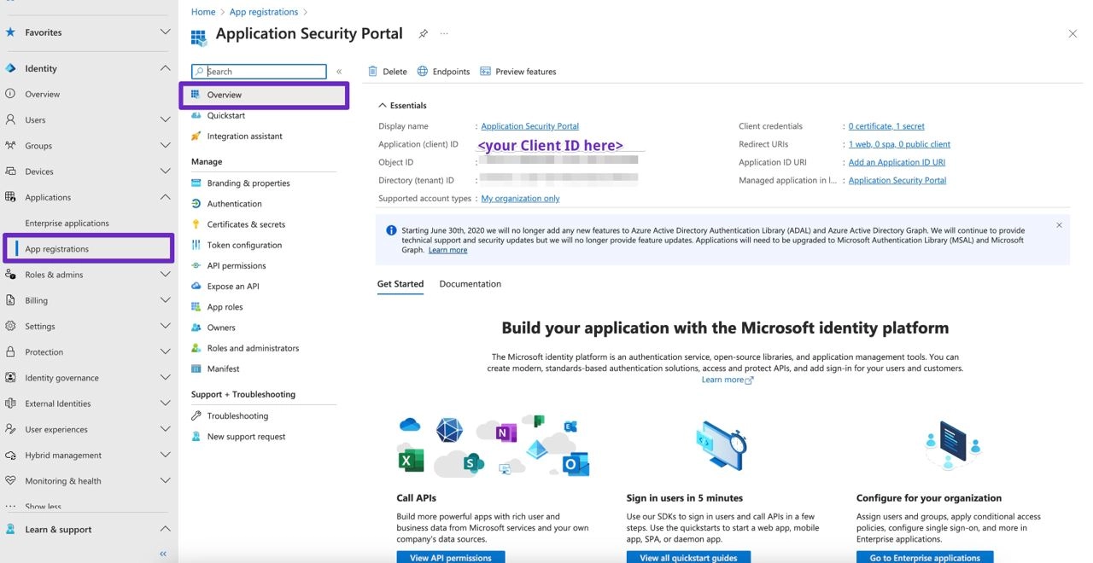Click the Preview features icon
This screenshot has height=563, width=1093.
486,72
